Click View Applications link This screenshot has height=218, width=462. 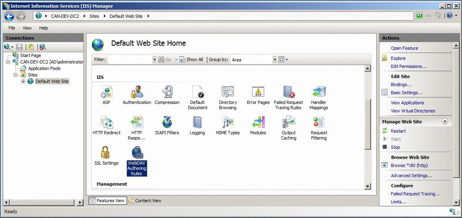coord(407,103)
